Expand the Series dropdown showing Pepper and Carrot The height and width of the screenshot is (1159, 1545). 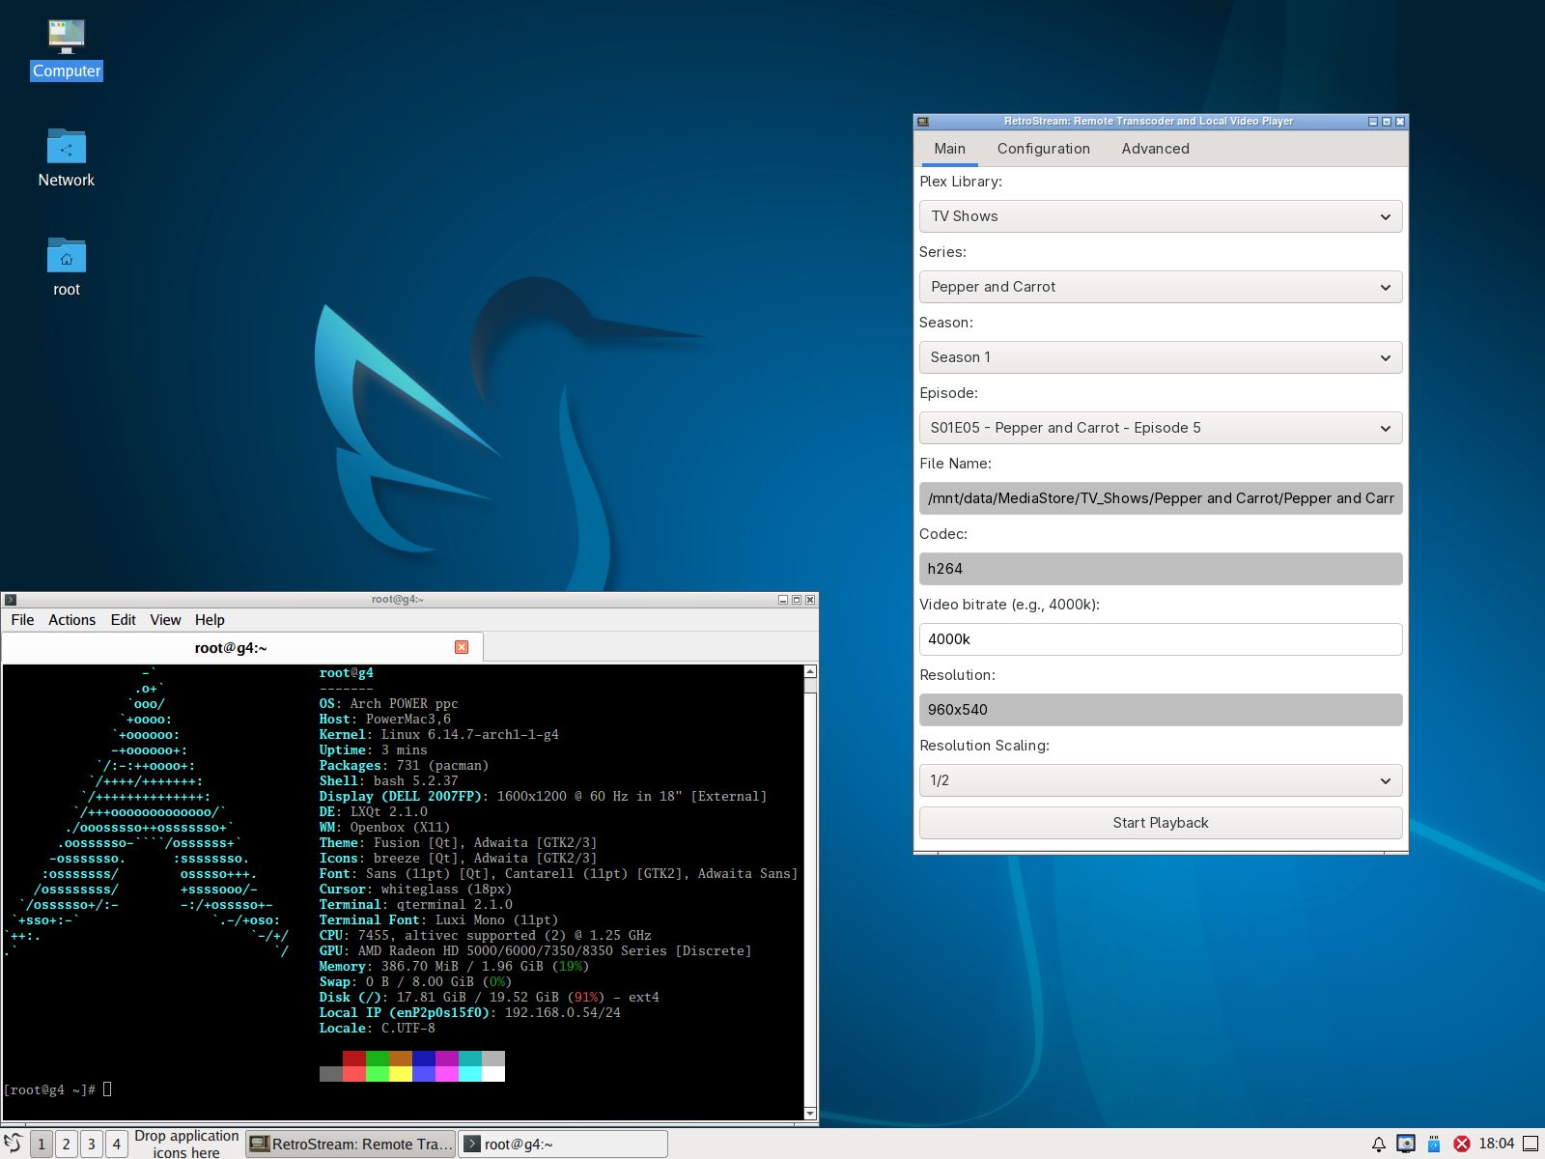1160,287
